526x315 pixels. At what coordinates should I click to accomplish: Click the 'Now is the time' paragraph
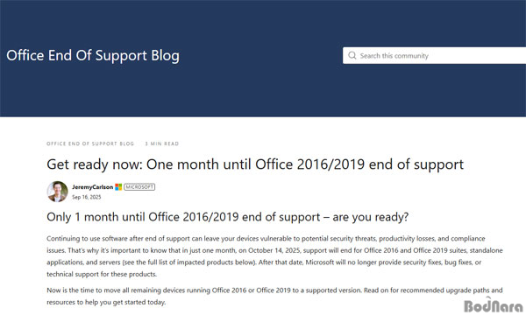(x=274, y=296)
